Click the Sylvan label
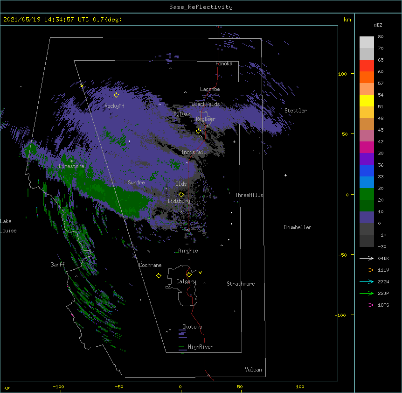Viewport: 402px width, 393px height. coord(182,114)
